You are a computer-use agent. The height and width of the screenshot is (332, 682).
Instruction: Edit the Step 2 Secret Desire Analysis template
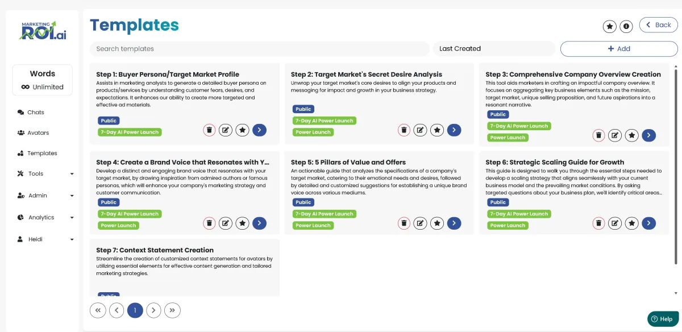click(x=420, y=130)
